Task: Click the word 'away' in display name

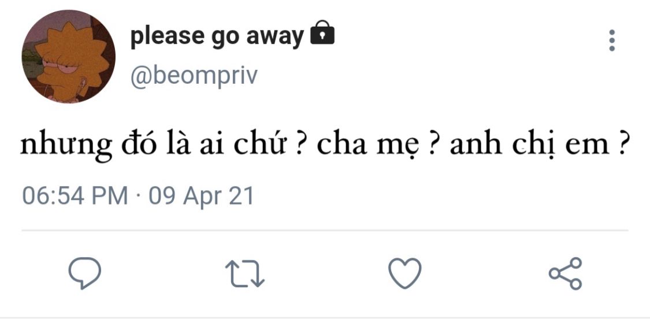Action: tap(275, 38)
